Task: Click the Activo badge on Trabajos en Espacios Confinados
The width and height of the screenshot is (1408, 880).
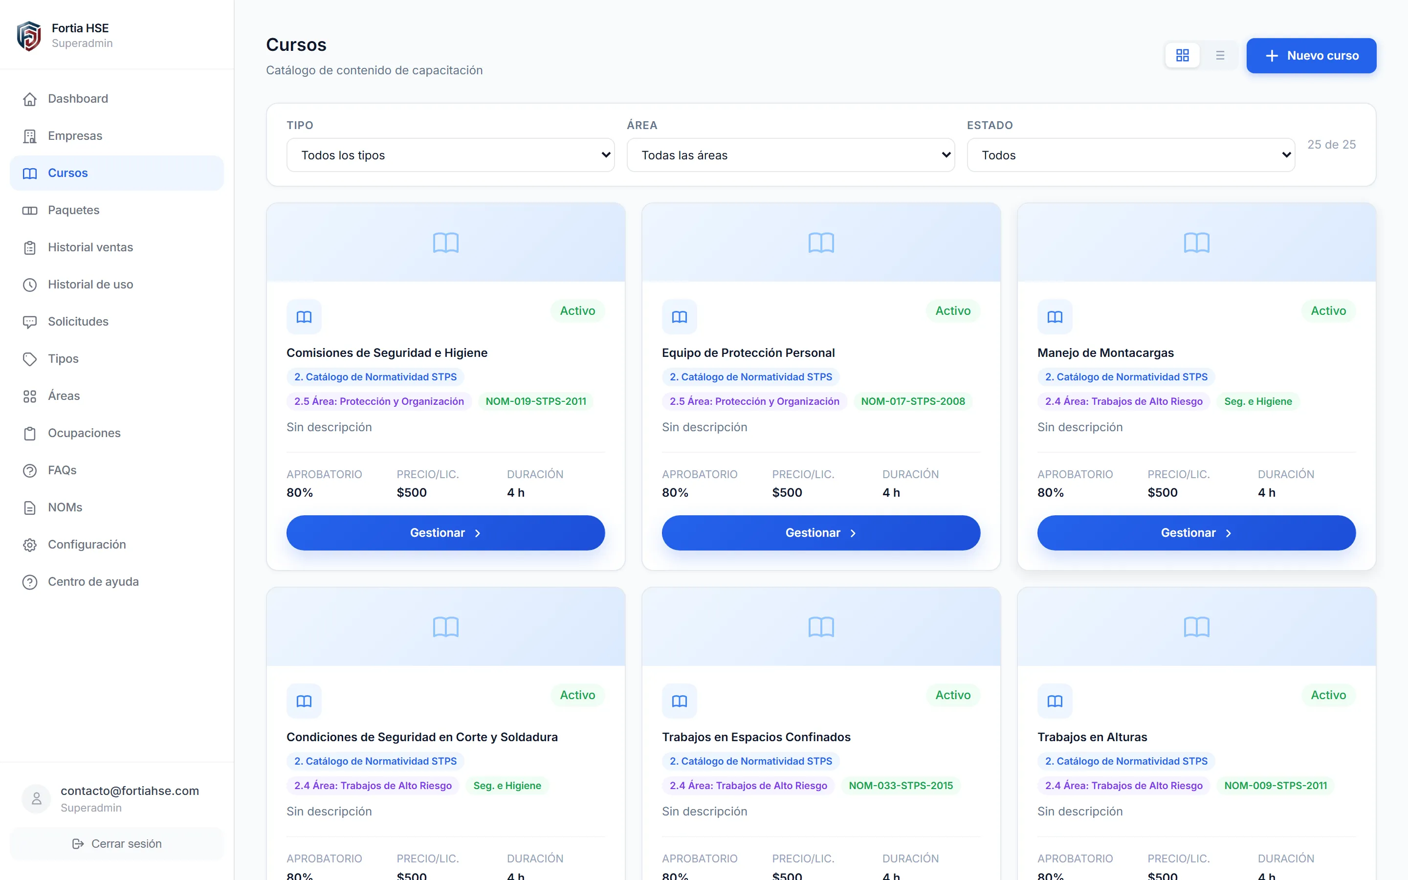Action: coord(953,695)
